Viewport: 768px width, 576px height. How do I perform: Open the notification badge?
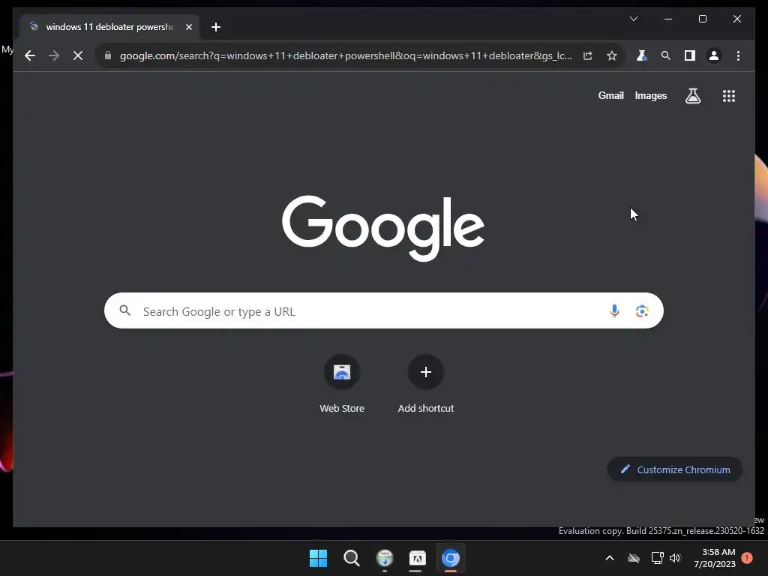tap(747, 558)
